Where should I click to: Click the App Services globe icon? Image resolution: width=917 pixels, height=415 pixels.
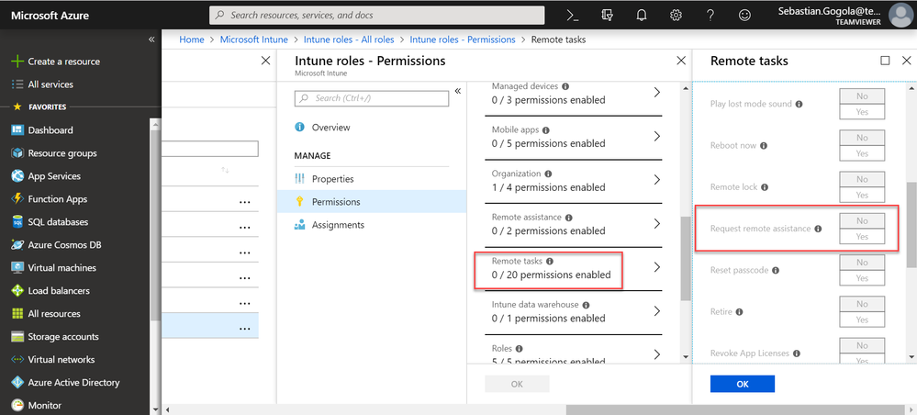pos(17,176)
